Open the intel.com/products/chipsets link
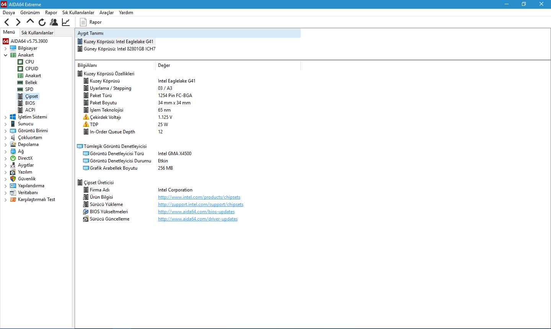The image size is (551, 329). pyautogui.click(x=199, y=197)
